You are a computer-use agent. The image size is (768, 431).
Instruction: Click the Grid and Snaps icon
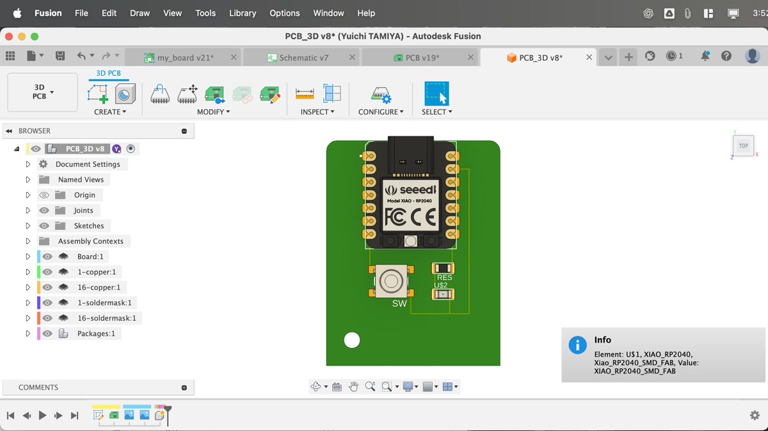428,387
